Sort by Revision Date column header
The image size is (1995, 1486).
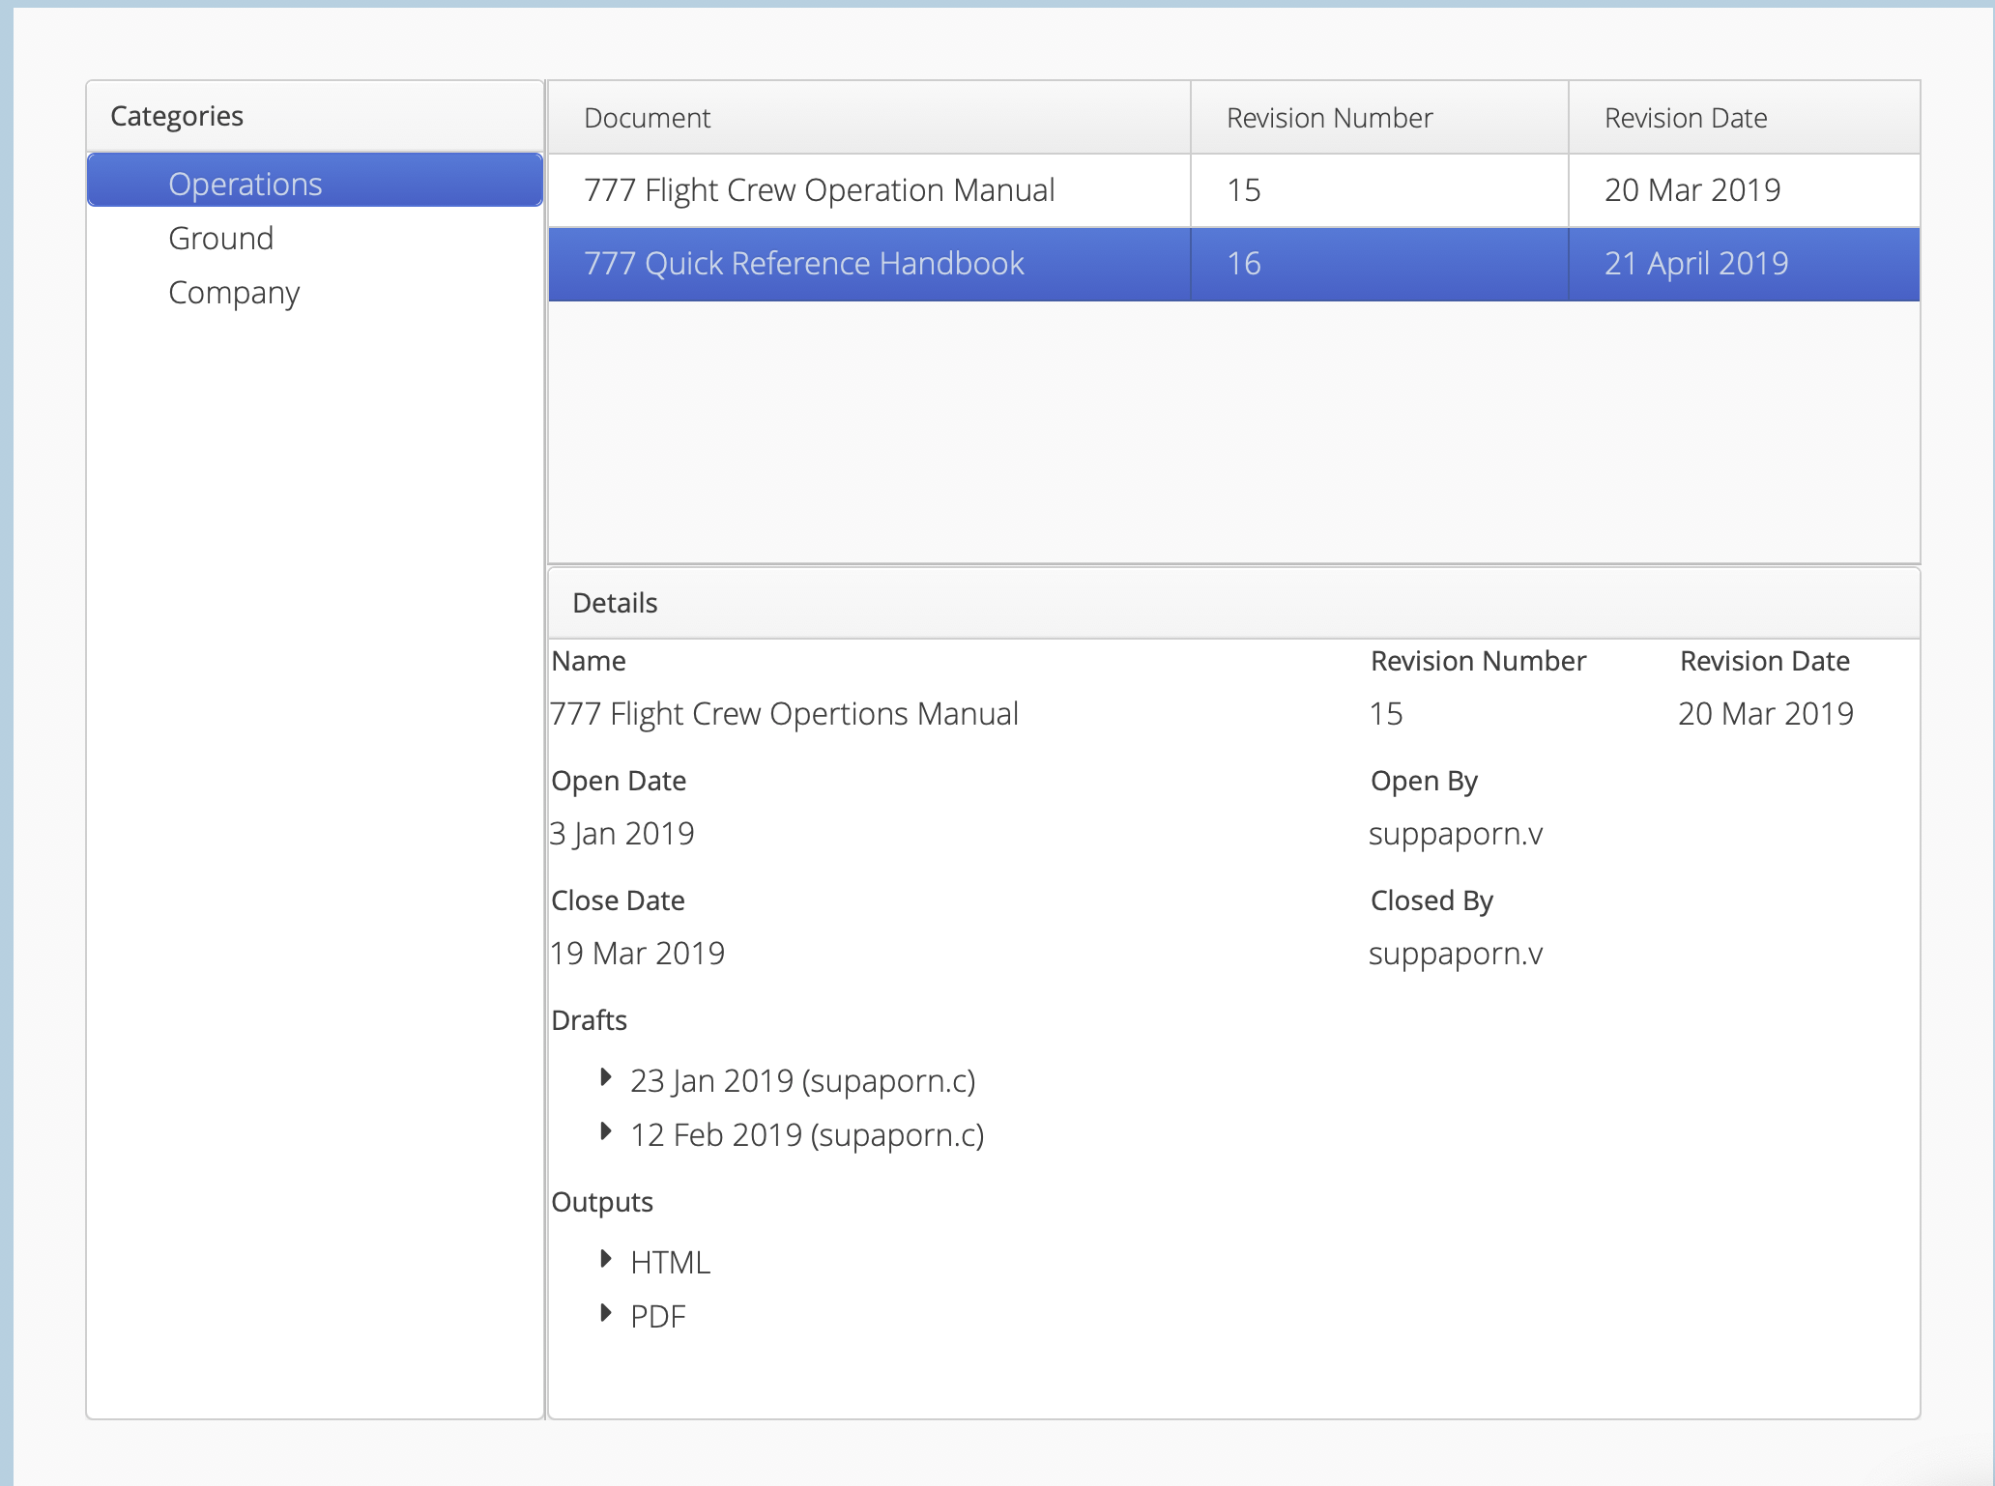coord(1685,118)
